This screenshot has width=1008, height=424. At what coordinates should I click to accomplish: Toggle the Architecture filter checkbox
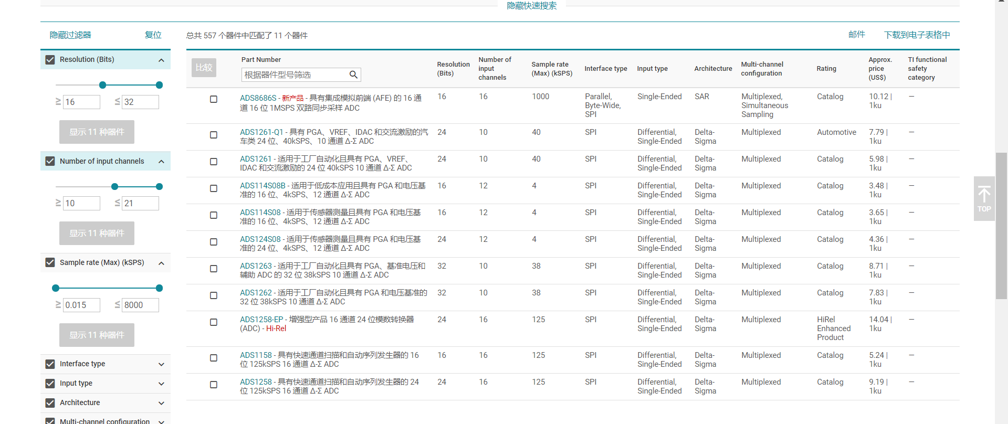click(x=50, y=403)
